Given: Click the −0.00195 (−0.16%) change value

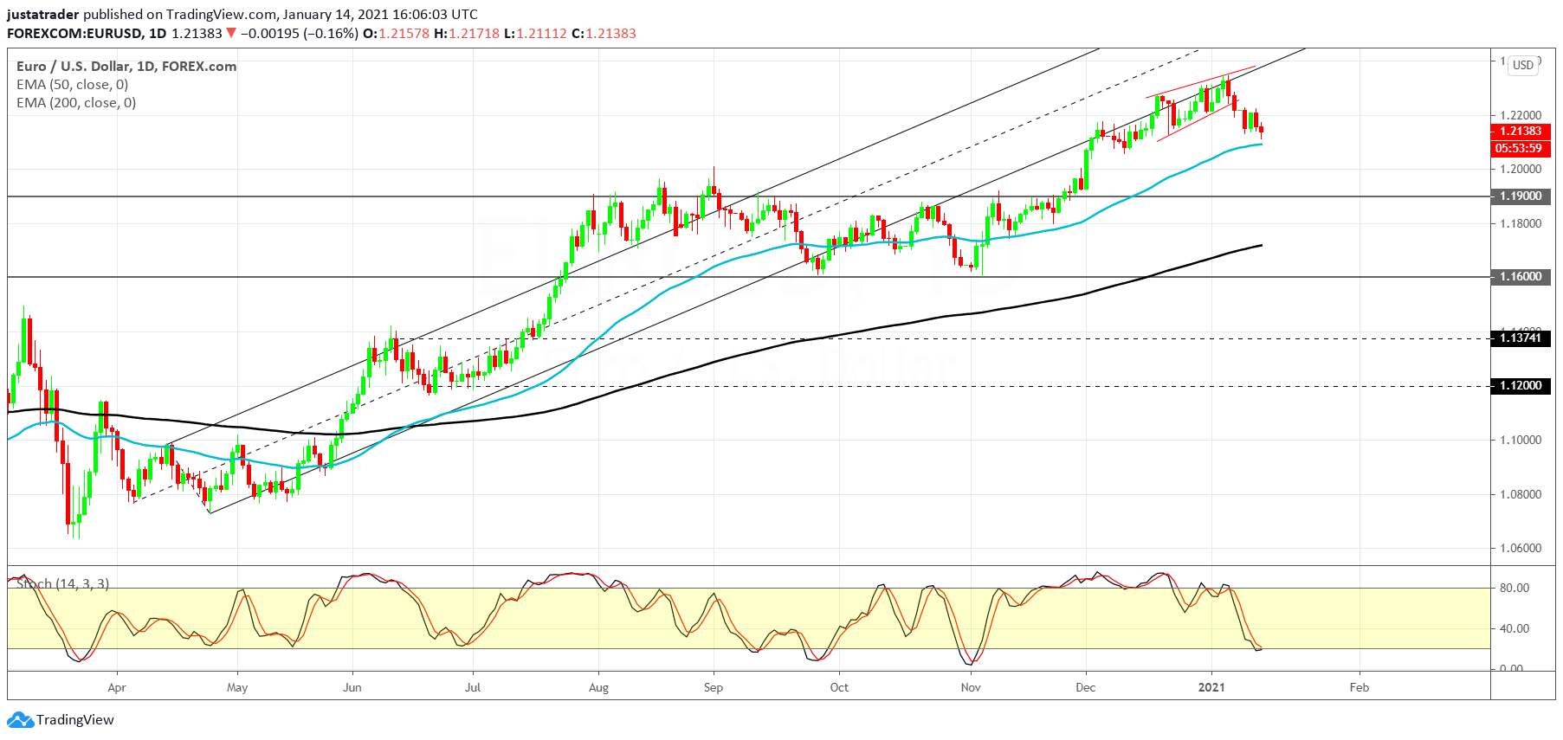Looking at the screenshot, I should click(x=299, y=34).
